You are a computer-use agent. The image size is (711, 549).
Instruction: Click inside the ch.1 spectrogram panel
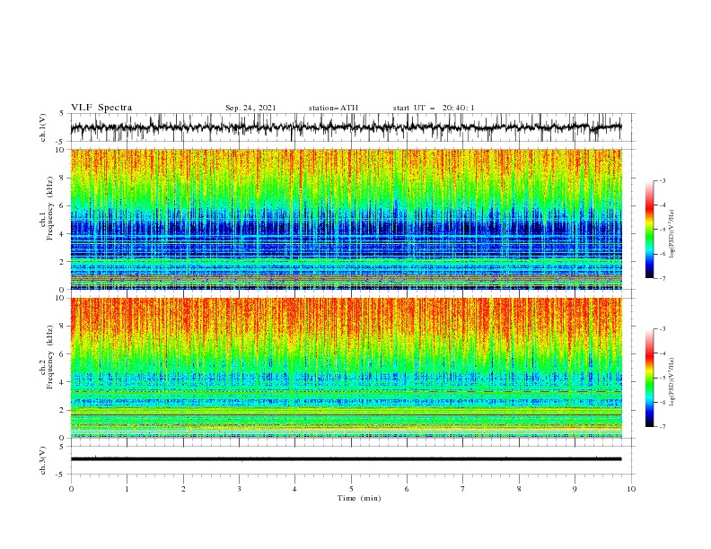click(x=347, y=219)
